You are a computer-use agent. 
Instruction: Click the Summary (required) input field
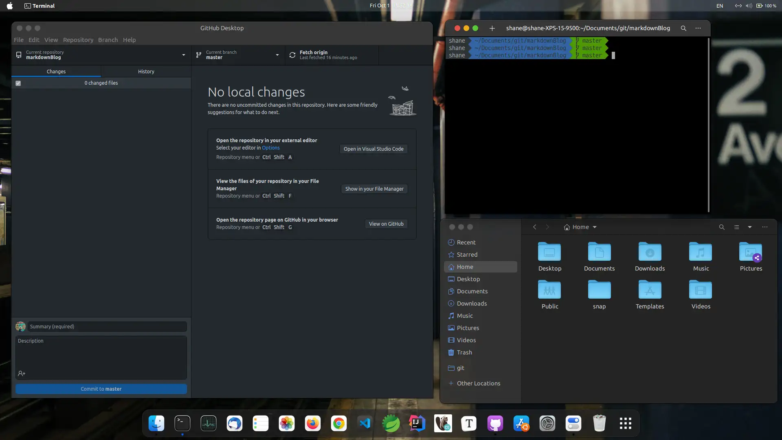click(107, 327)
